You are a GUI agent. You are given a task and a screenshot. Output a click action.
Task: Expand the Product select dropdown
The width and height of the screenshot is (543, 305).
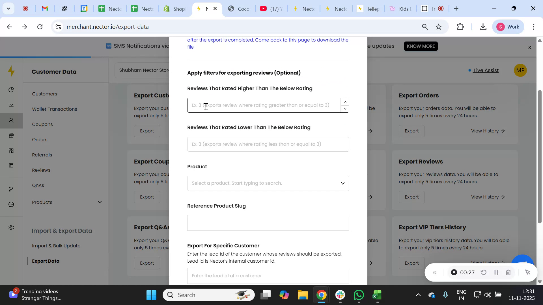click(342, 183)
